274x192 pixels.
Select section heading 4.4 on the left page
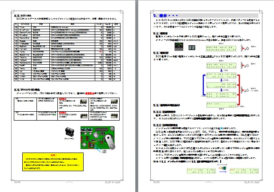(x=27, y=90)
